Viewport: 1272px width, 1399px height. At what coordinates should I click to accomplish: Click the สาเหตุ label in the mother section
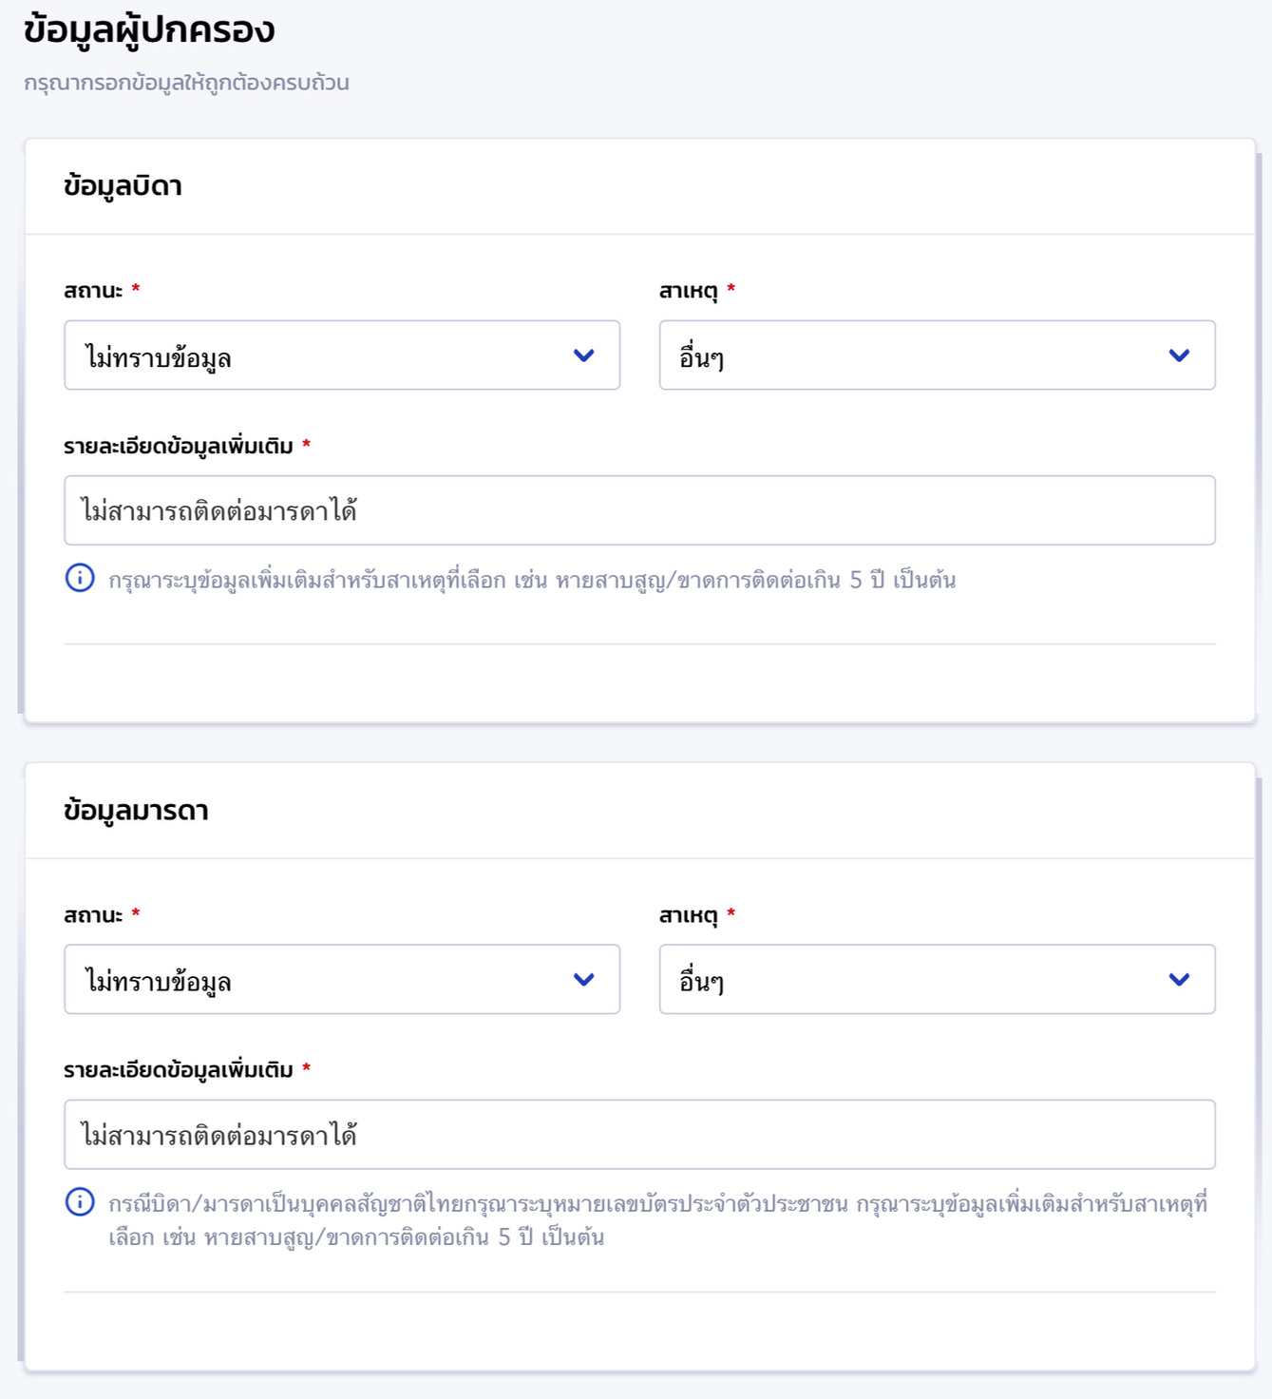tap(688, 915)
